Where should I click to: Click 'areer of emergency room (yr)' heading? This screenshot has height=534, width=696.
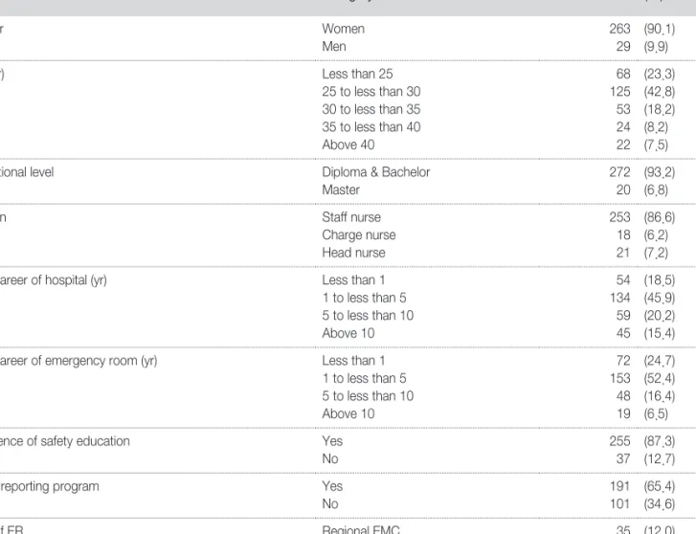(79, 361)
